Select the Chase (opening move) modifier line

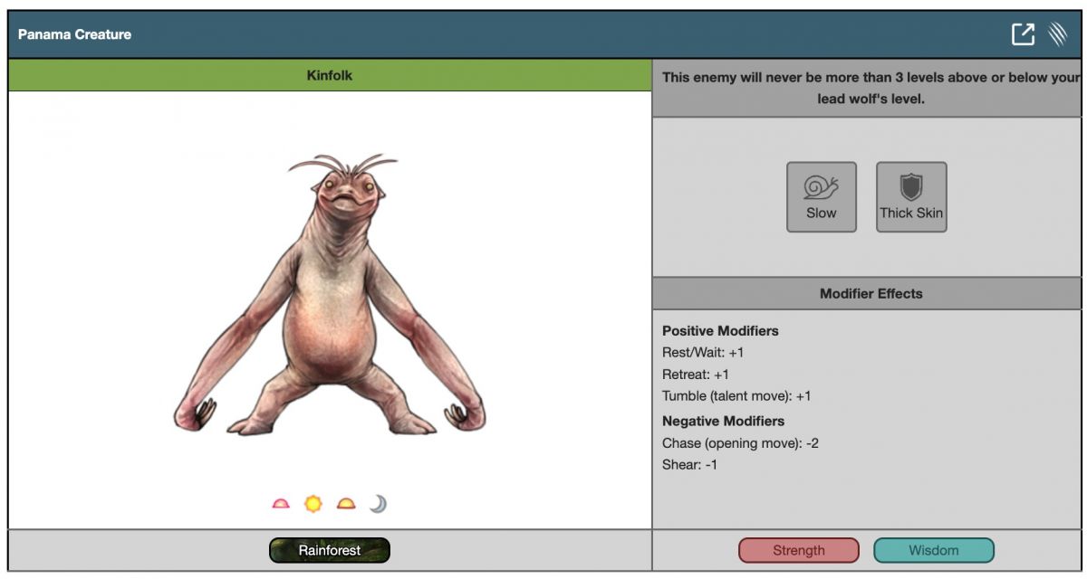740,443
